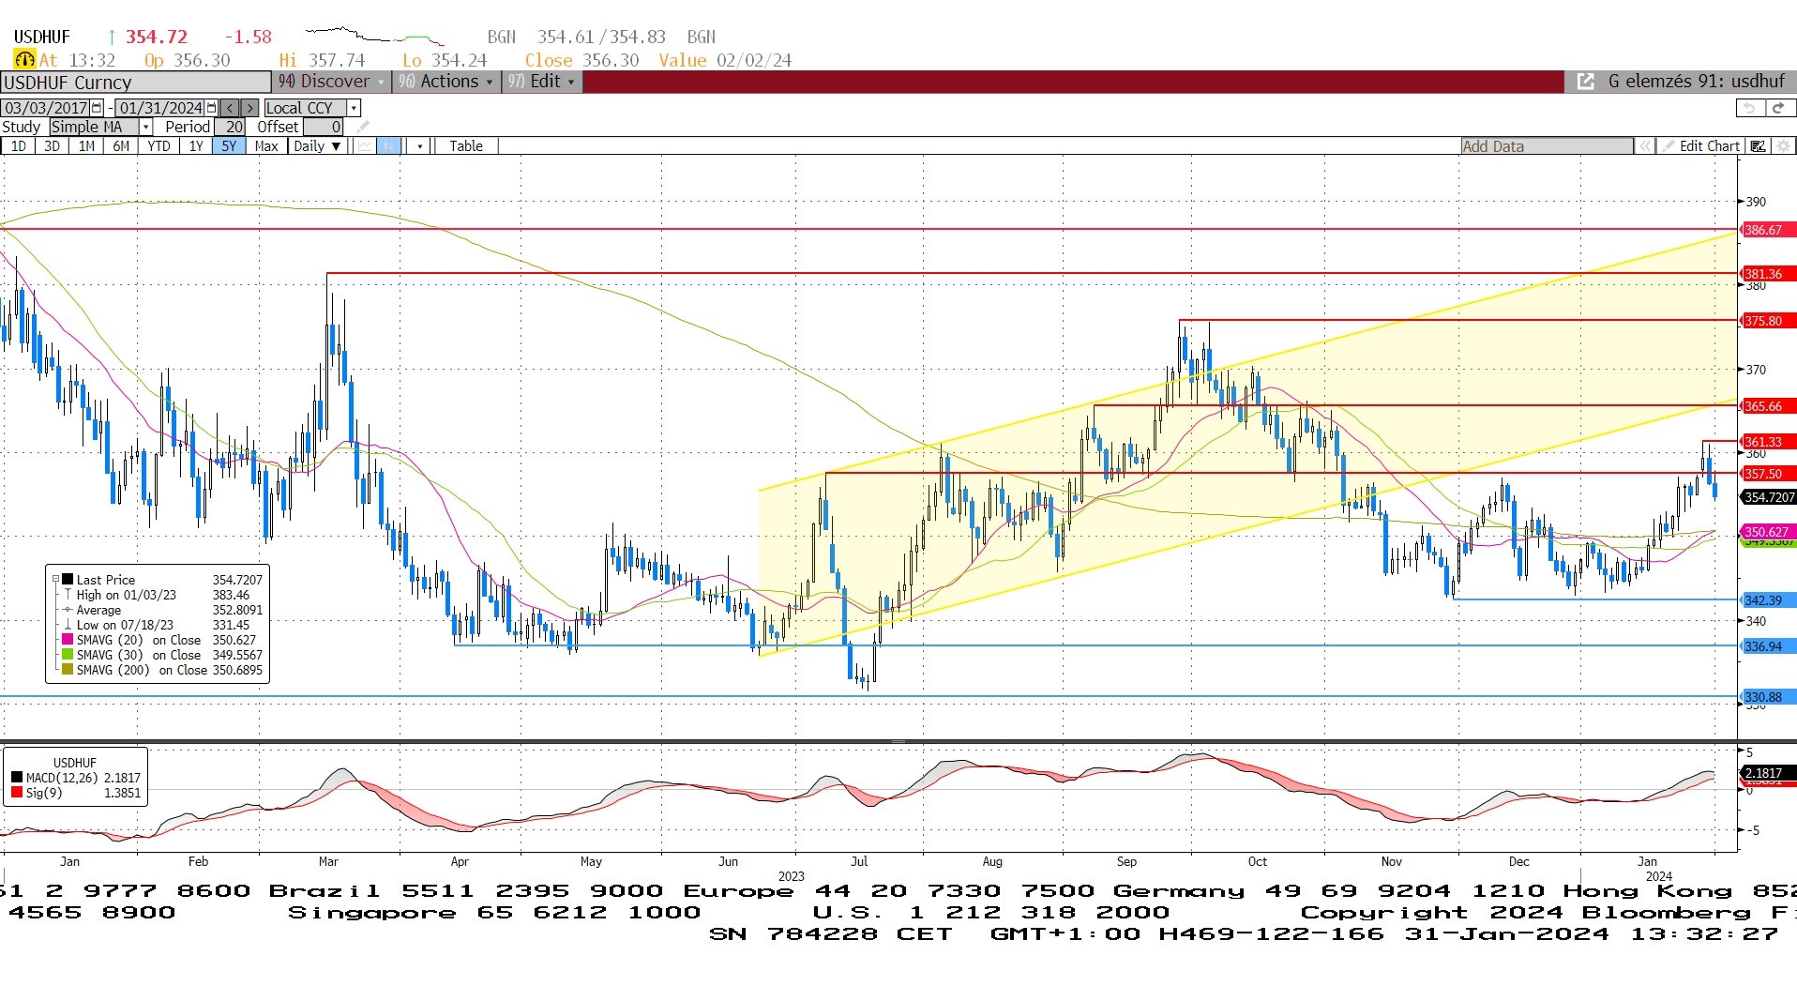Screen dimensions: 1797x986
Task: Click the Period value field
Action: pos(232,127)
